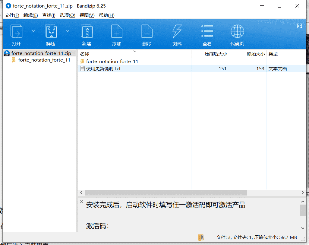Click the 153 original size cell

(x=260, y=69)
